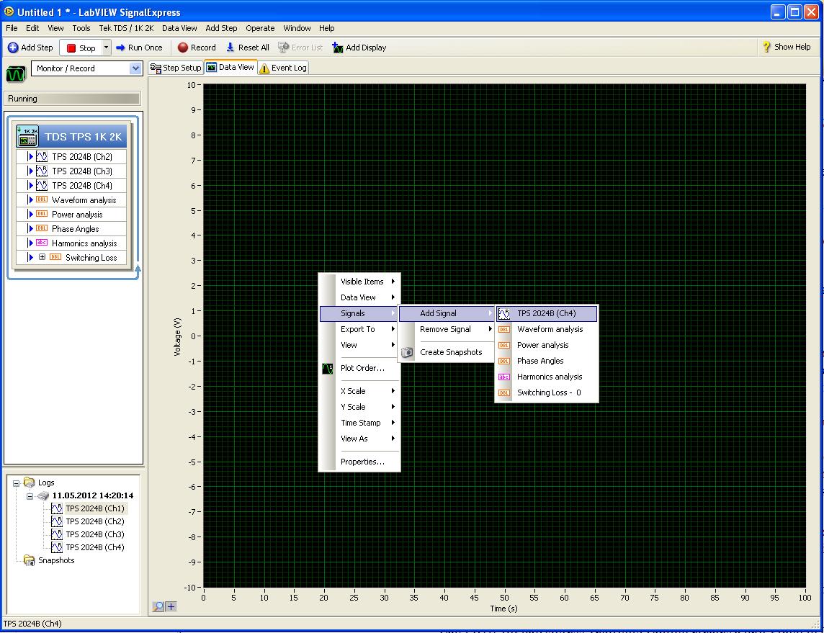Click the red Record icon
The image size is (824, 633).
pos(183,48)
